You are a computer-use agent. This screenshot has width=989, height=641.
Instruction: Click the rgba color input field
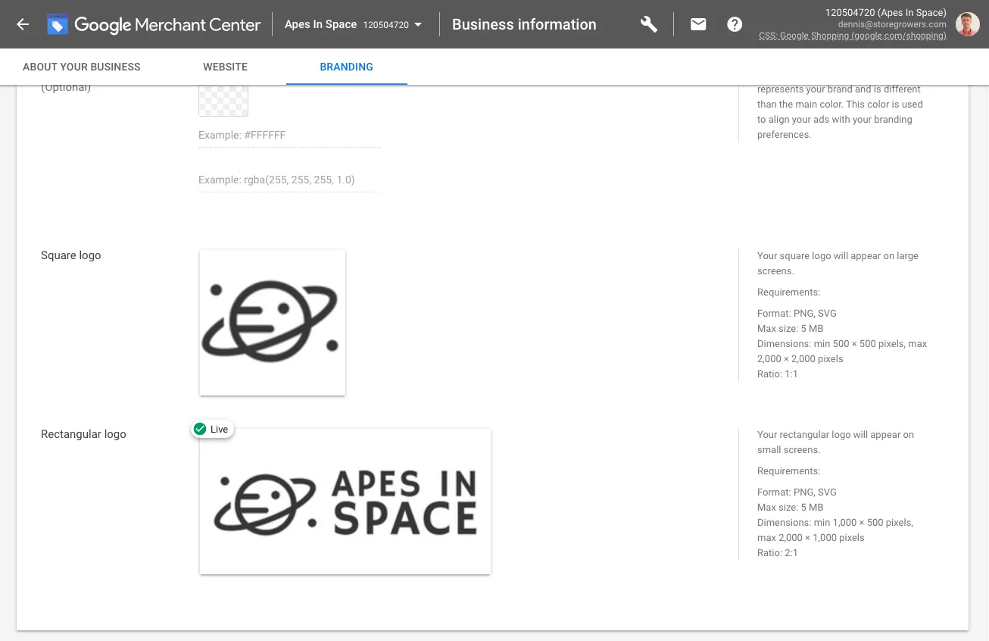point(289,180)
